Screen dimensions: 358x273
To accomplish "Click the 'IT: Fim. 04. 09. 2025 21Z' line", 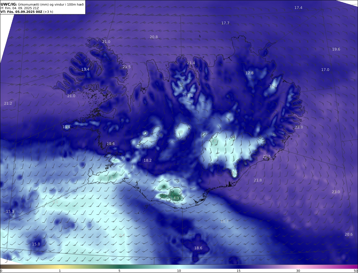I will 20,8.
